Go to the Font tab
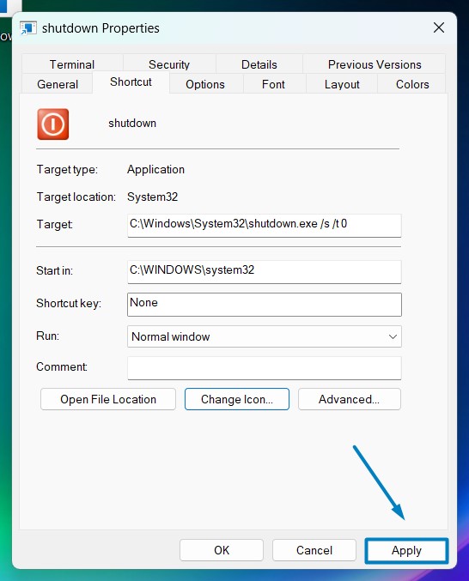469x581 pixels. (x=273, y=84)
